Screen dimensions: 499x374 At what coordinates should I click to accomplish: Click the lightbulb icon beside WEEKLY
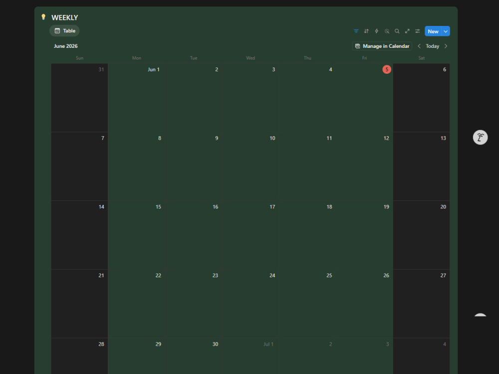coord(43,17)
